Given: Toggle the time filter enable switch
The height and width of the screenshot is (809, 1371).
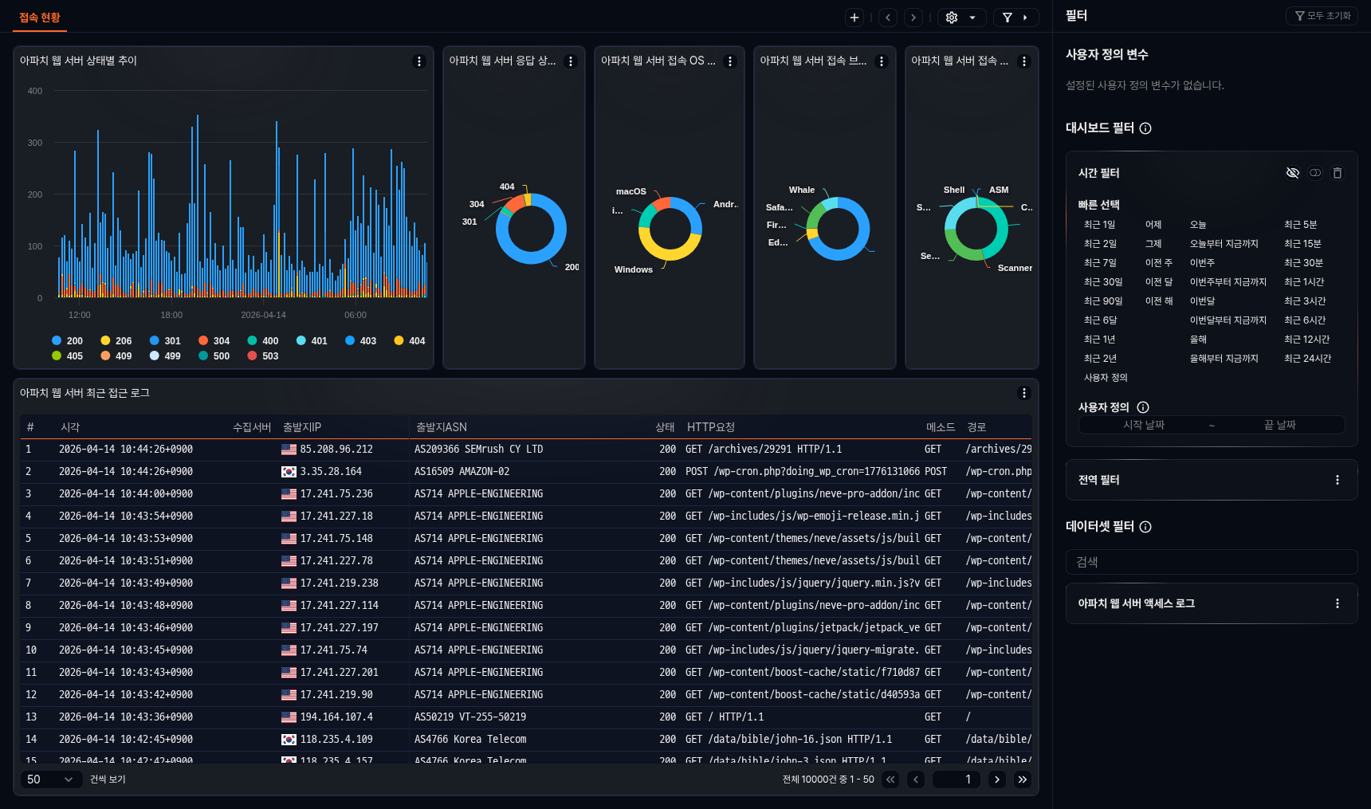Looking at the screenshot, I should 1315,173.
